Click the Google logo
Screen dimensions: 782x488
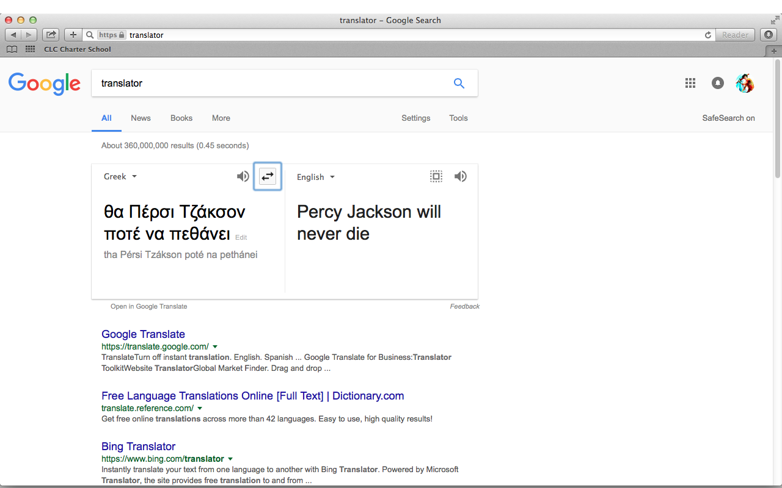click(45, 84)
